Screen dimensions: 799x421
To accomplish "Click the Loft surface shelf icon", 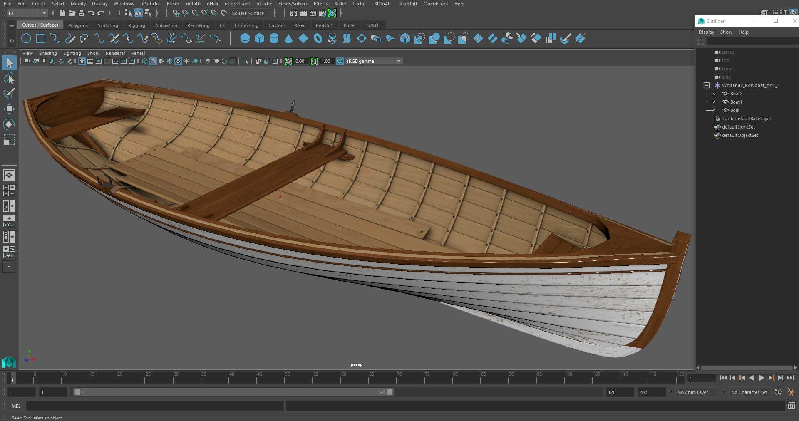I will tap(347, 39).
